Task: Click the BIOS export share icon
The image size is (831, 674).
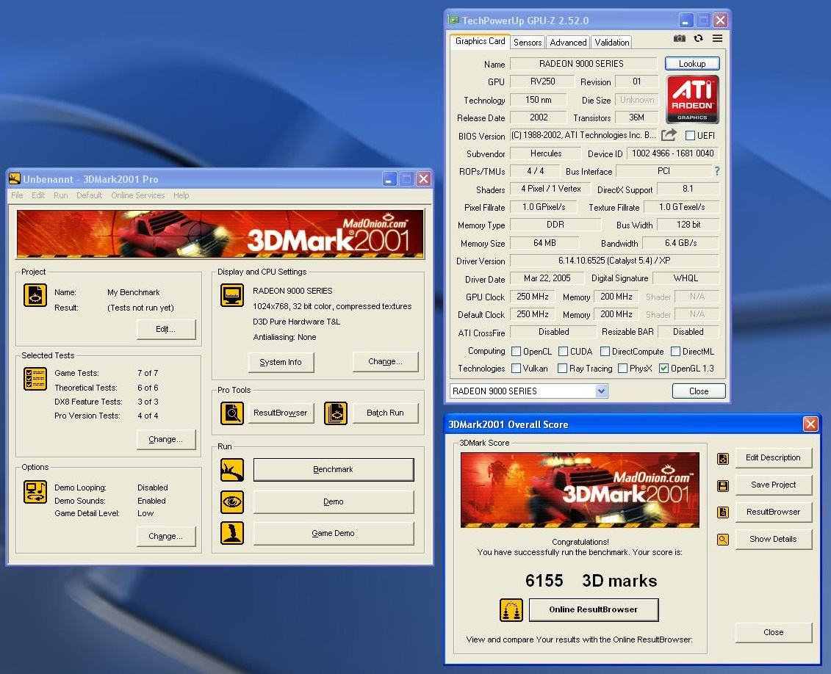Action: pos(669,136)
